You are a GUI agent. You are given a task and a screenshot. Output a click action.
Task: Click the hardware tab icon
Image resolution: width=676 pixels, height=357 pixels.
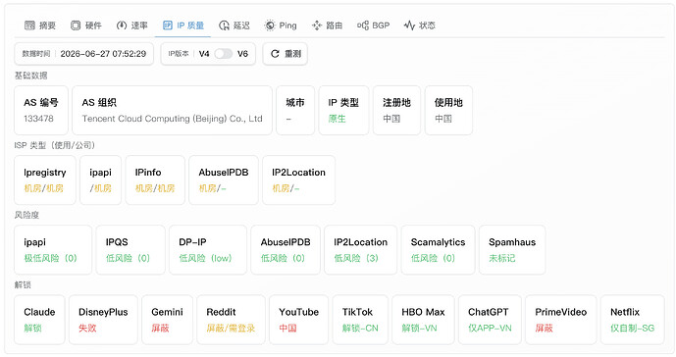(x=76, y=25)
